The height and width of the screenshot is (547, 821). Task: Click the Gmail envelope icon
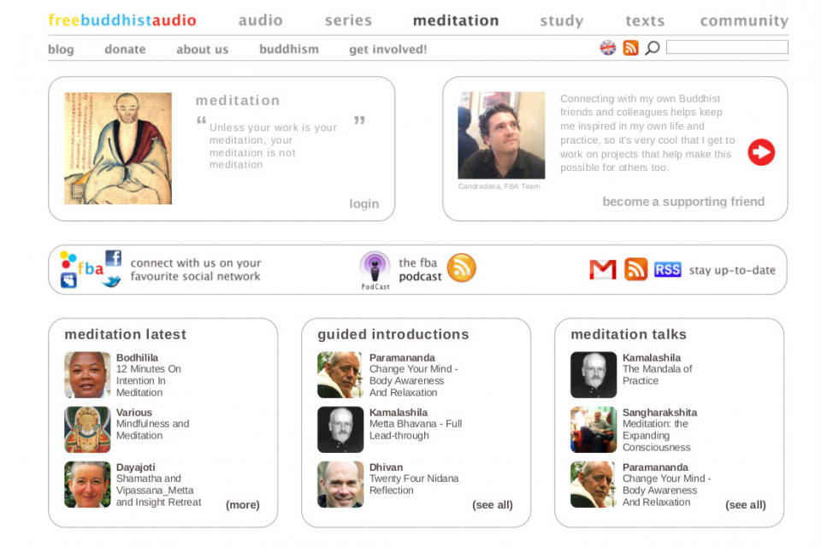pyautogui.click(x=603, y=269)
